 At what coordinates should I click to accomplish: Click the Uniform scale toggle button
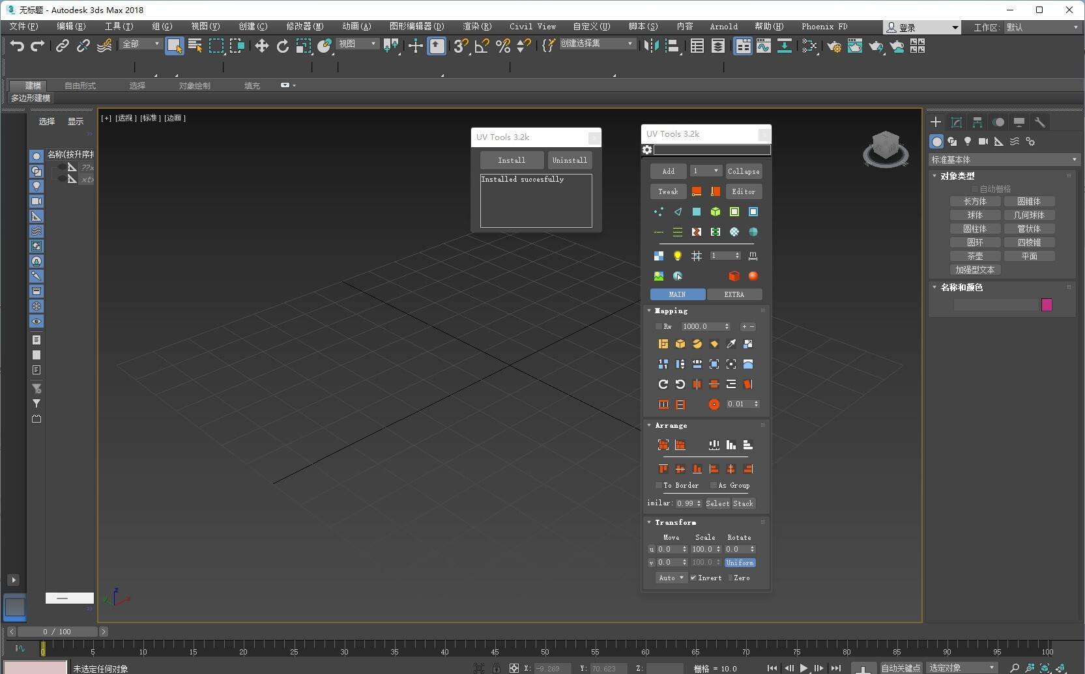740,563
